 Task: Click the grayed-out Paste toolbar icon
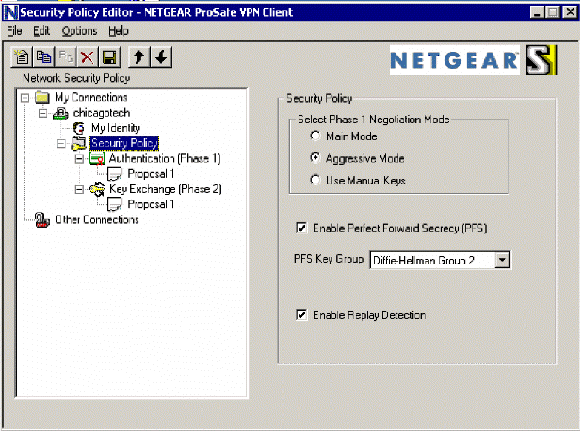66,57
